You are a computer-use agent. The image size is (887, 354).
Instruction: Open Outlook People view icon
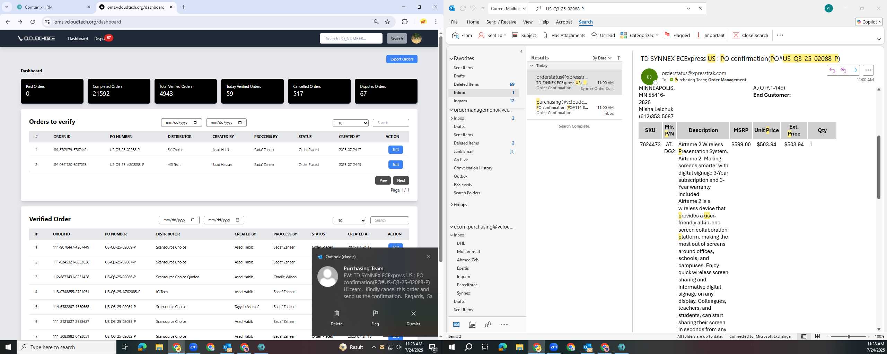[488, 325]
